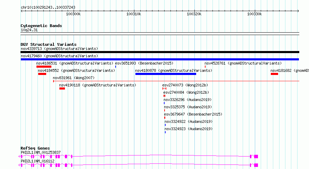Open nsv831961 (Wong2007) label
Screen dimensions: 309x169
tap(74, 78)
